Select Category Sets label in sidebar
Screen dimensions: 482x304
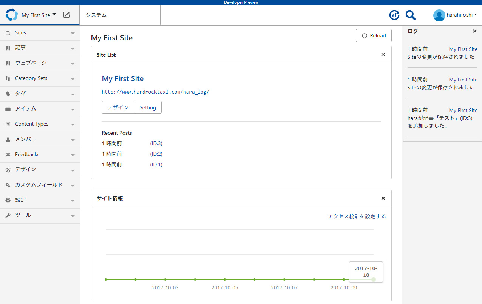pos(31,78)
